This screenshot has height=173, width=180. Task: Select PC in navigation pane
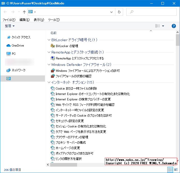(11, 54)
